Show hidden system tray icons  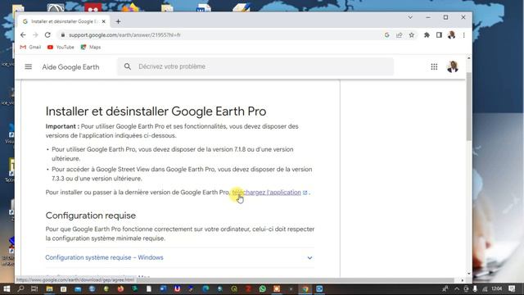click(x=457, y=288)
